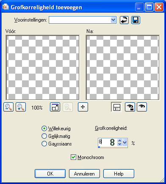Click the navigate pan crosshair button
This screenshot has width=166, height=184.
83,107
